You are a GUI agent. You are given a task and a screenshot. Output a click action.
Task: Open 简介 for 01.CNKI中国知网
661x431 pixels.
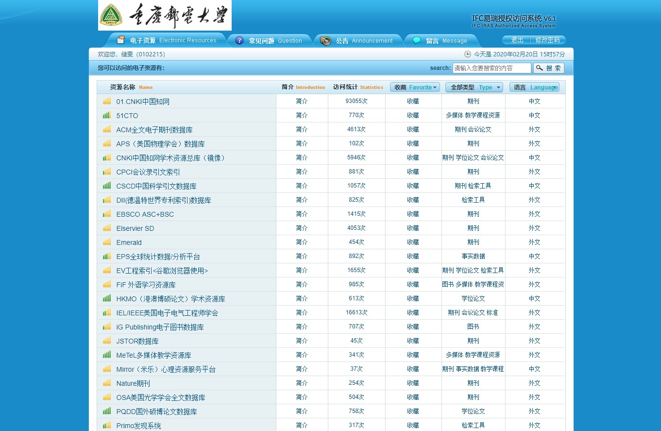(x=302, y=102)
